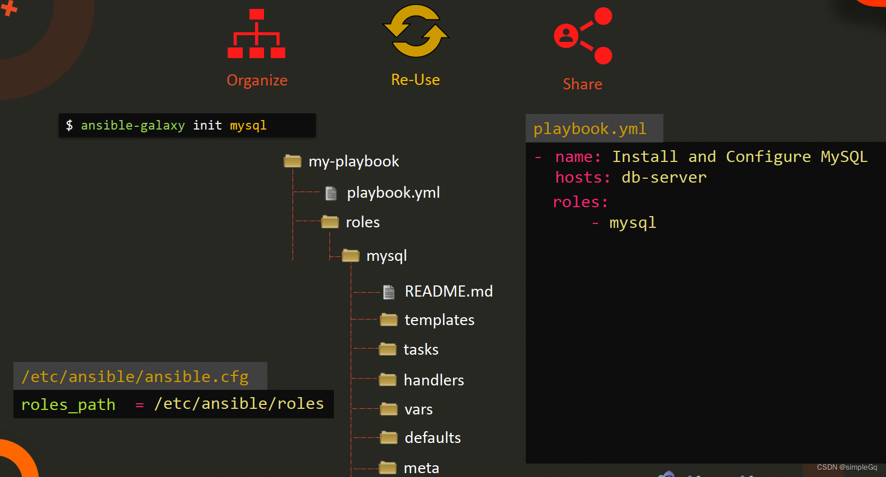Image resolution: width=886 pixels, height=477 pixels.
Task: Open the playbook.yml code tab
Action: [x=594, y=128]
